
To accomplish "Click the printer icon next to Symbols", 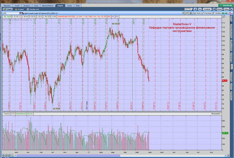I will [x=214, y=9].
